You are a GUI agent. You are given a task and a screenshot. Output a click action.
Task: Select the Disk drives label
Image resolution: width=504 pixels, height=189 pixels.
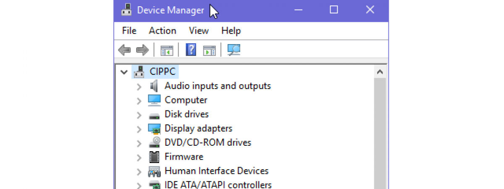point(186,114)
